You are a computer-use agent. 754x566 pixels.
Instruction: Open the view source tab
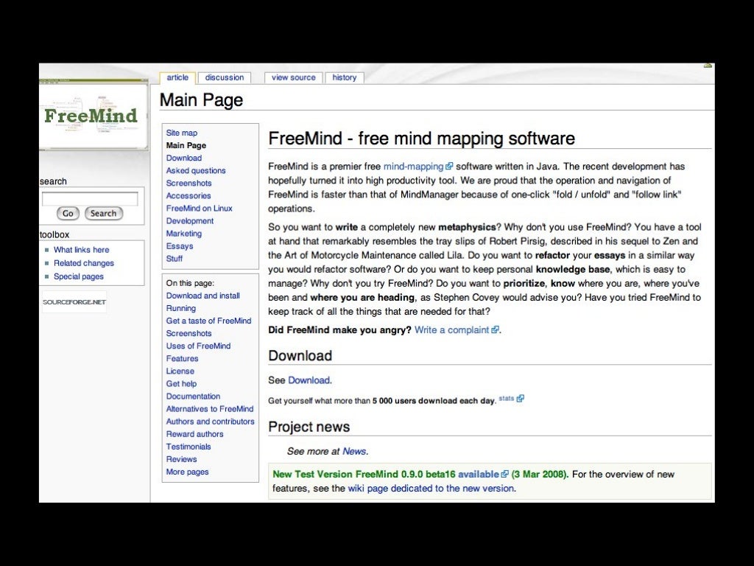pos(293,77)
